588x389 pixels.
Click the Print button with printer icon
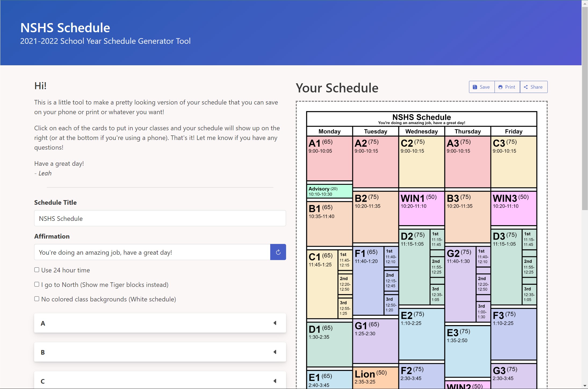507,87
